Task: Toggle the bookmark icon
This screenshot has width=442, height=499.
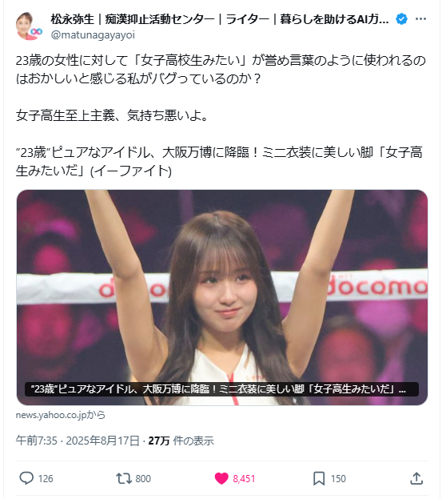Action: click(319, 478)
